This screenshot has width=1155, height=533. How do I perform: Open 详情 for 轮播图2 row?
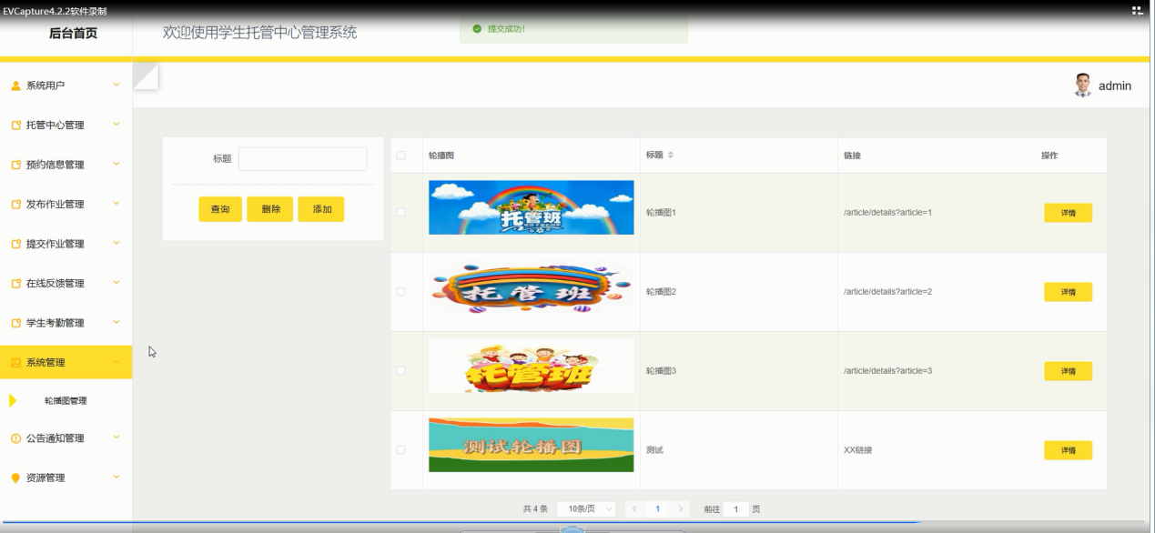pyautogui.click(x=1068, y=292)
